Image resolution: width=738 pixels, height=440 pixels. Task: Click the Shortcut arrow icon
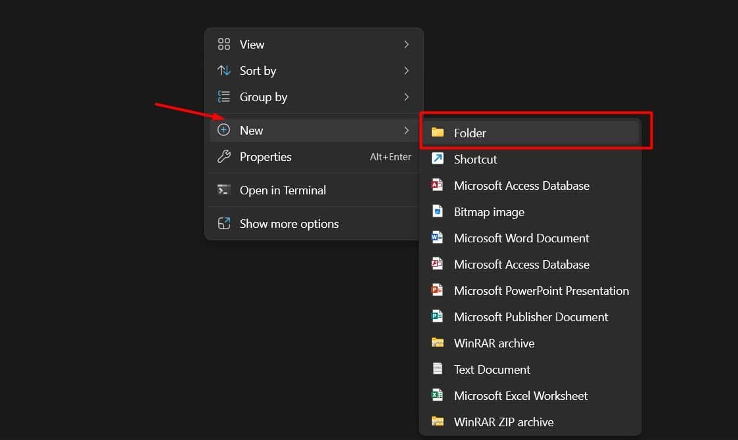(x=437, y=159)
